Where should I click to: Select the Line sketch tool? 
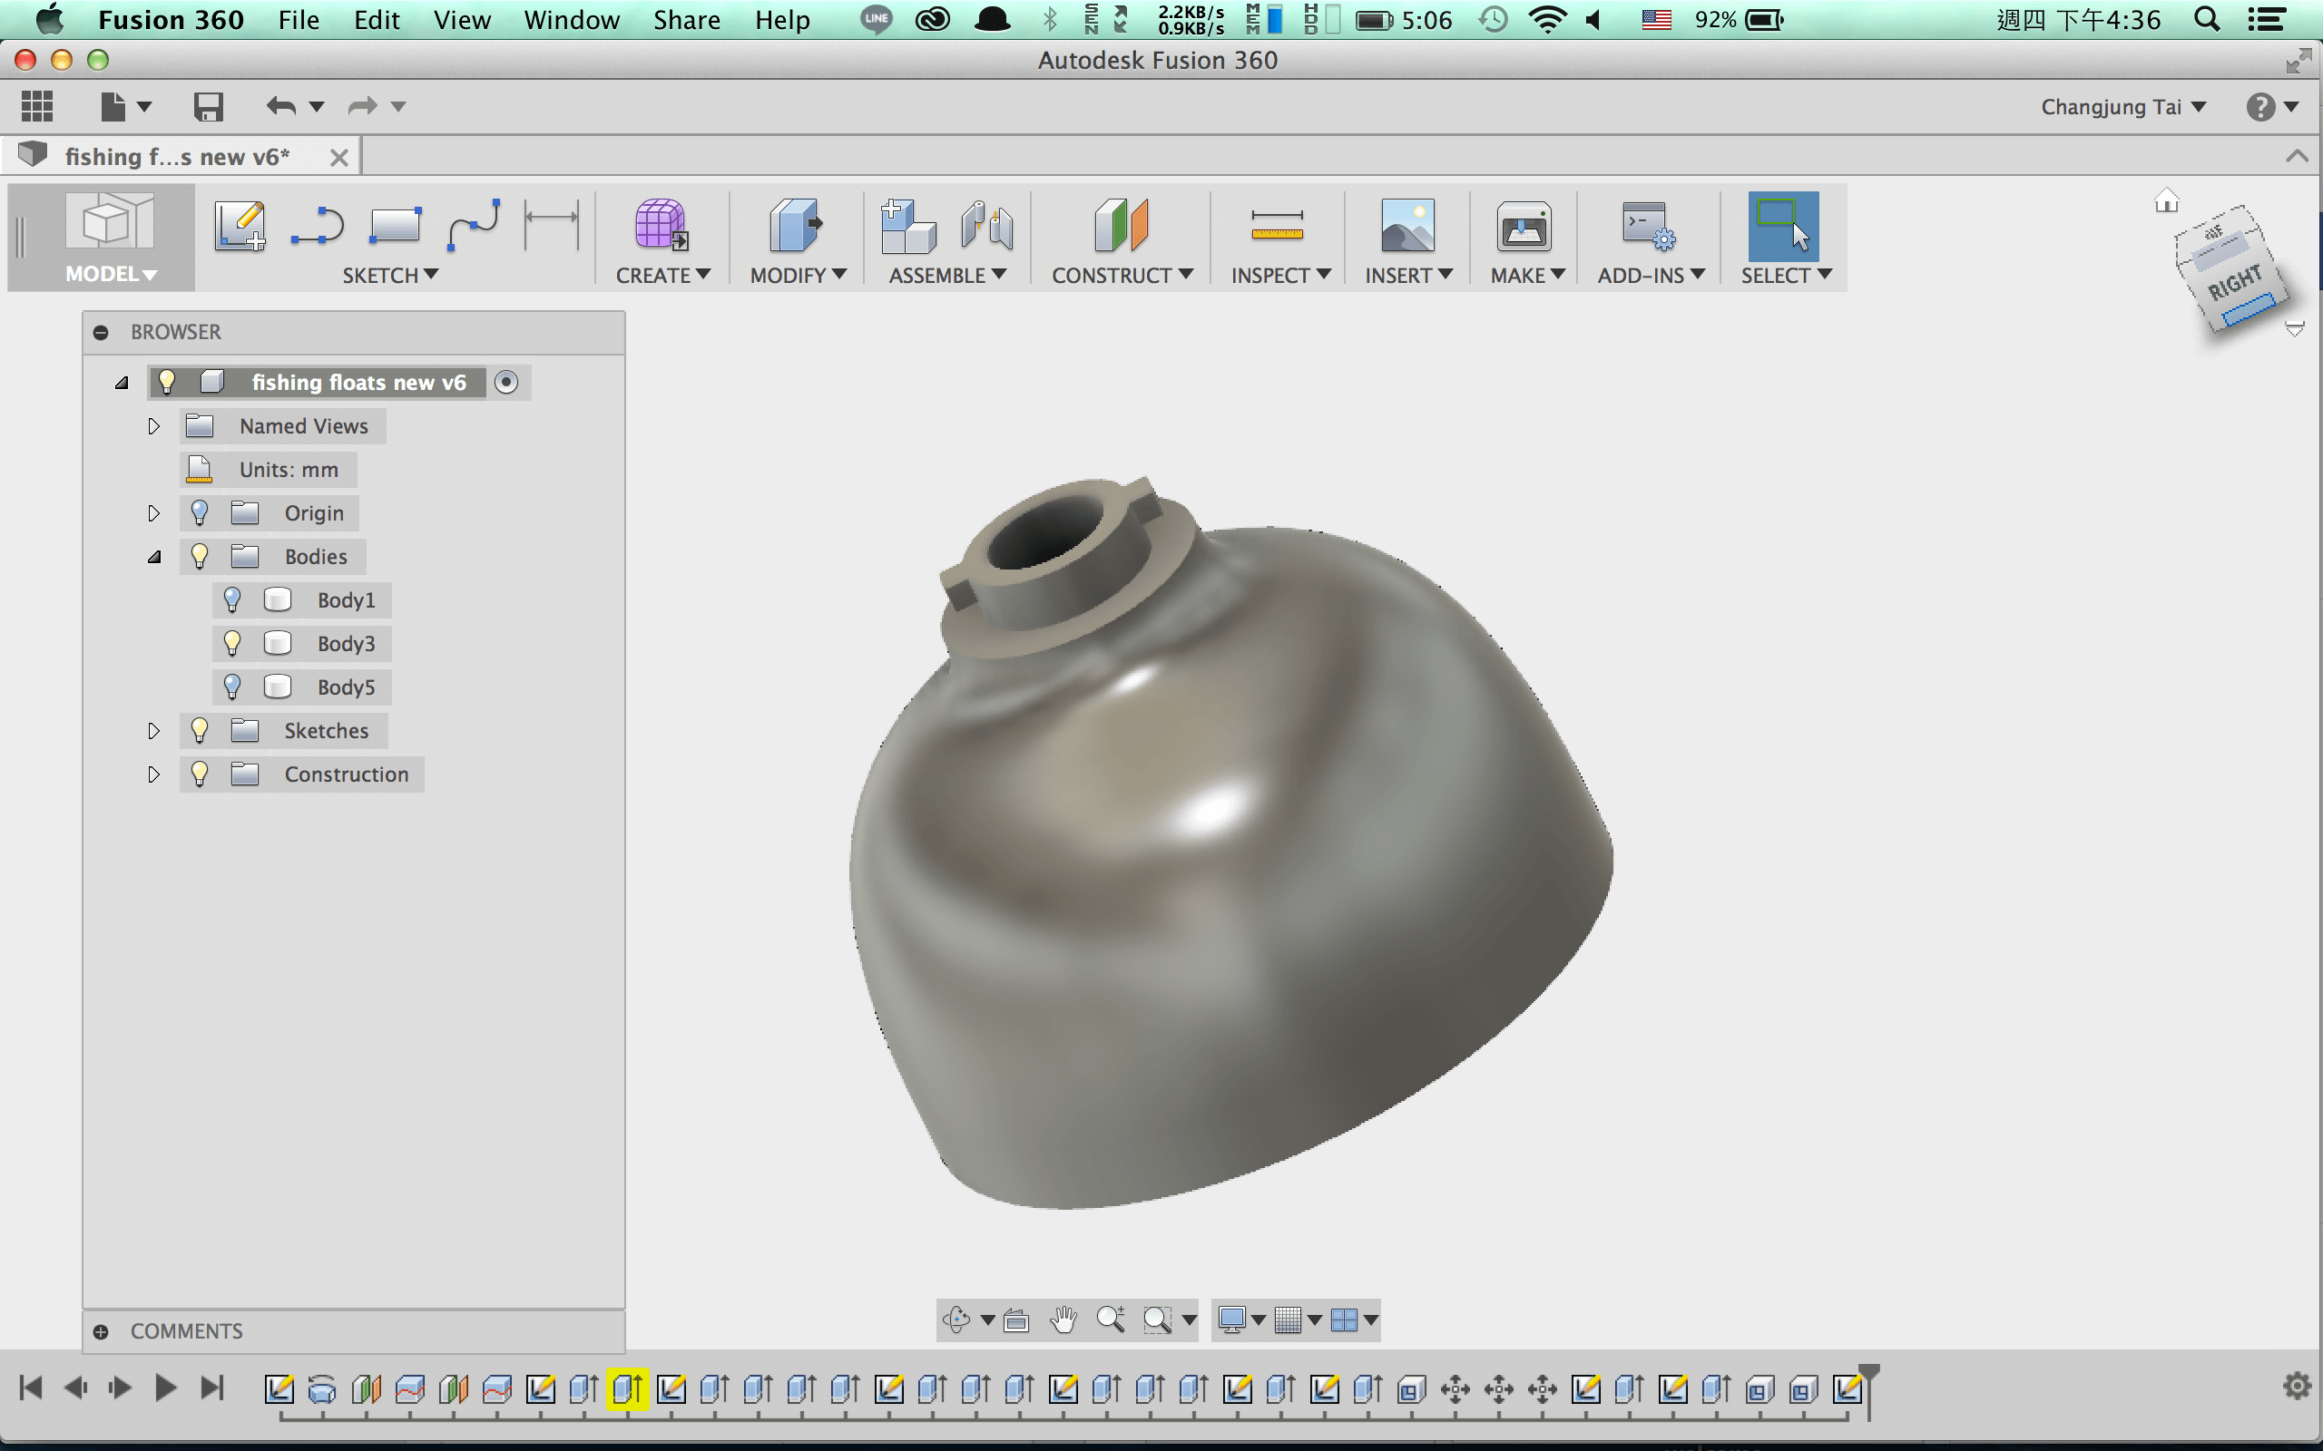(x=317, y=226)
